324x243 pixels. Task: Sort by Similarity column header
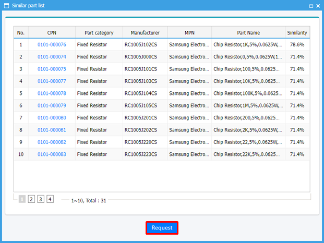pyautogui.click(x=297, y=33)
